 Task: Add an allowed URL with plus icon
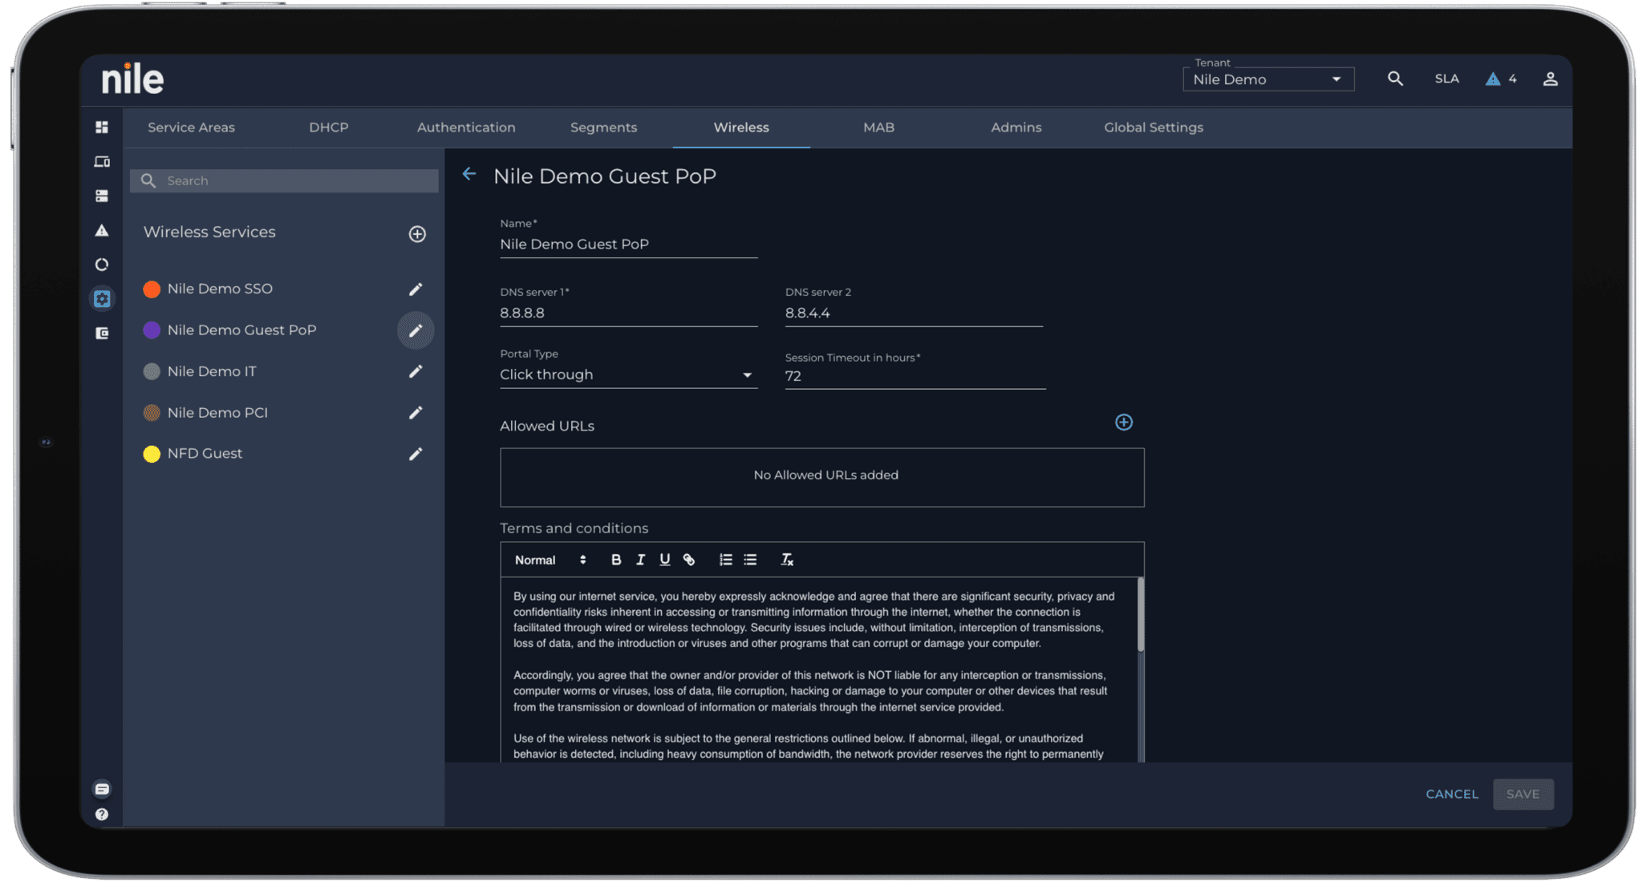click(1124, 423)
